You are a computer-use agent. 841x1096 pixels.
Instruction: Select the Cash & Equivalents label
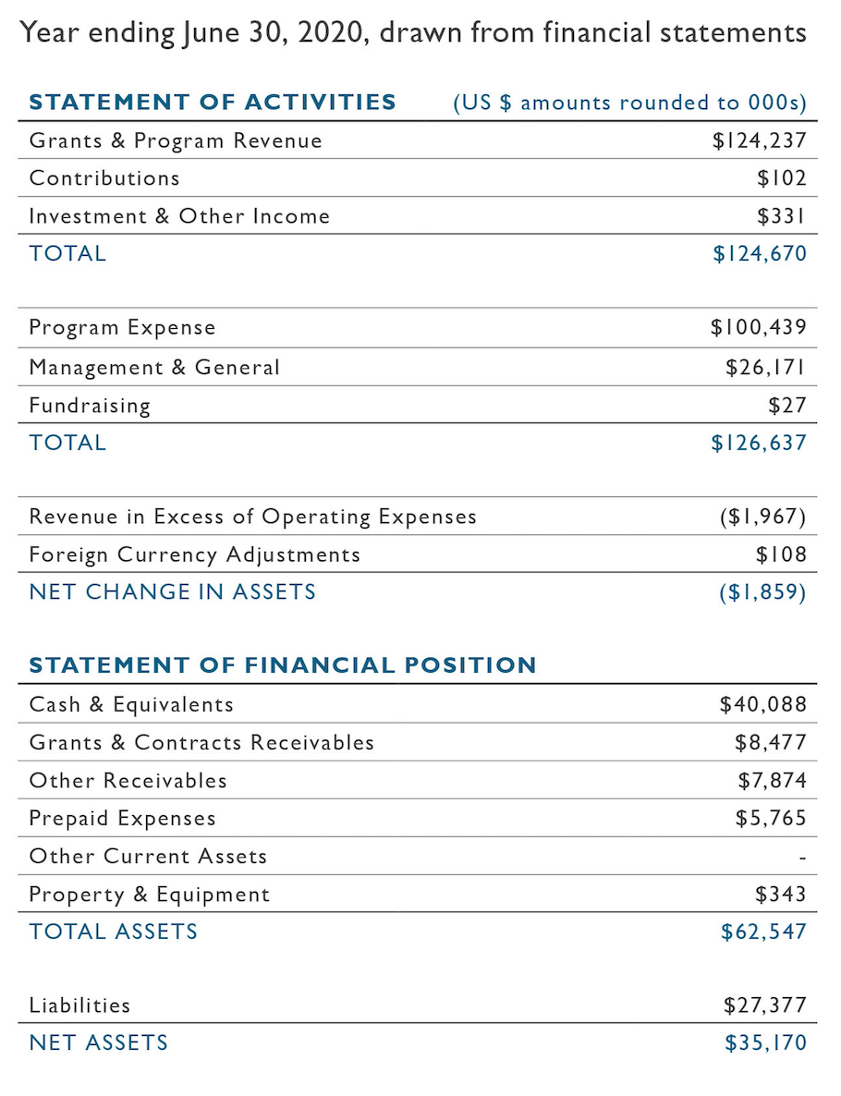point(131,705)
